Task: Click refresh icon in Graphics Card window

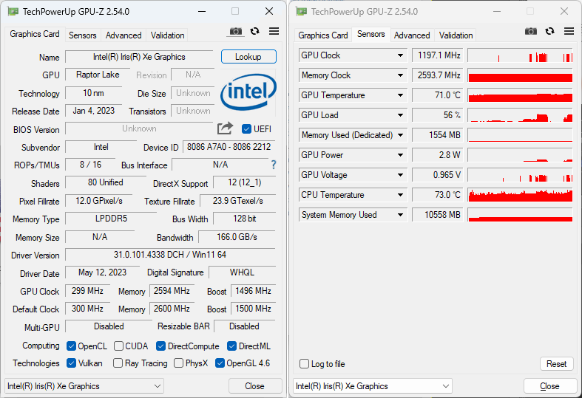Action: pyautogui.click(x=254, y=31)
